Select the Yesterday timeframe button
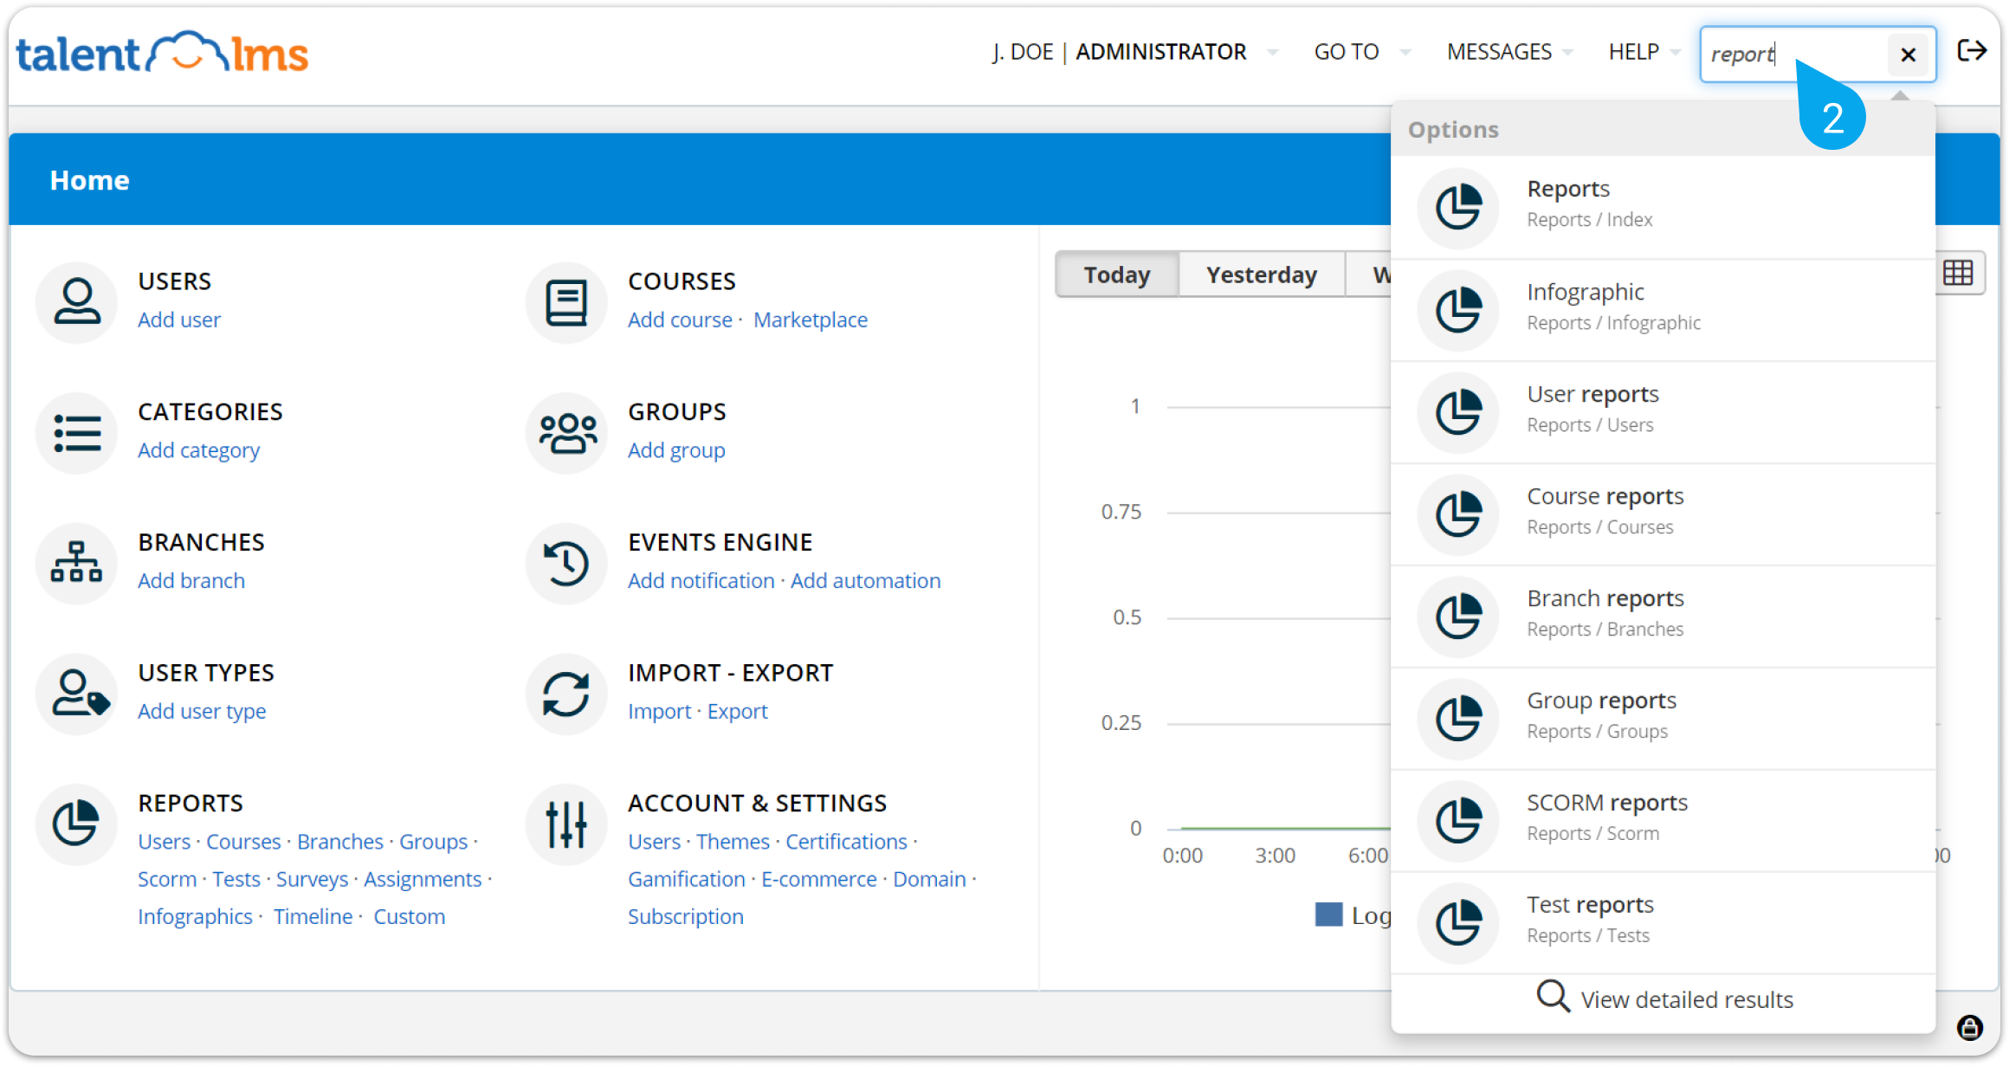The image size is (2009, 1066). pos(1262,275)
